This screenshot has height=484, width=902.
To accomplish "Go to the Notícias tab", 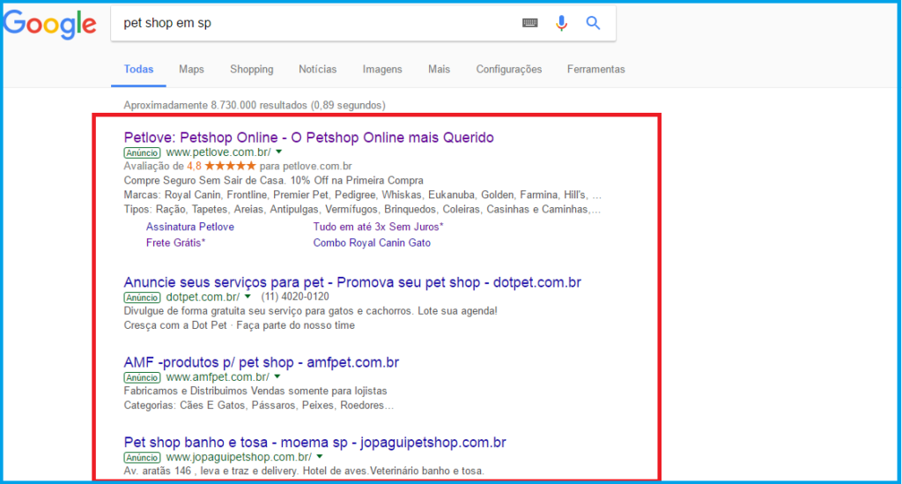I will [317, 69].
